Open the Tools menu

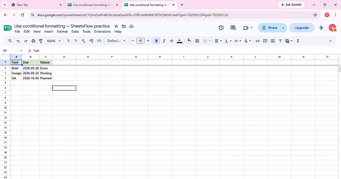87,32
